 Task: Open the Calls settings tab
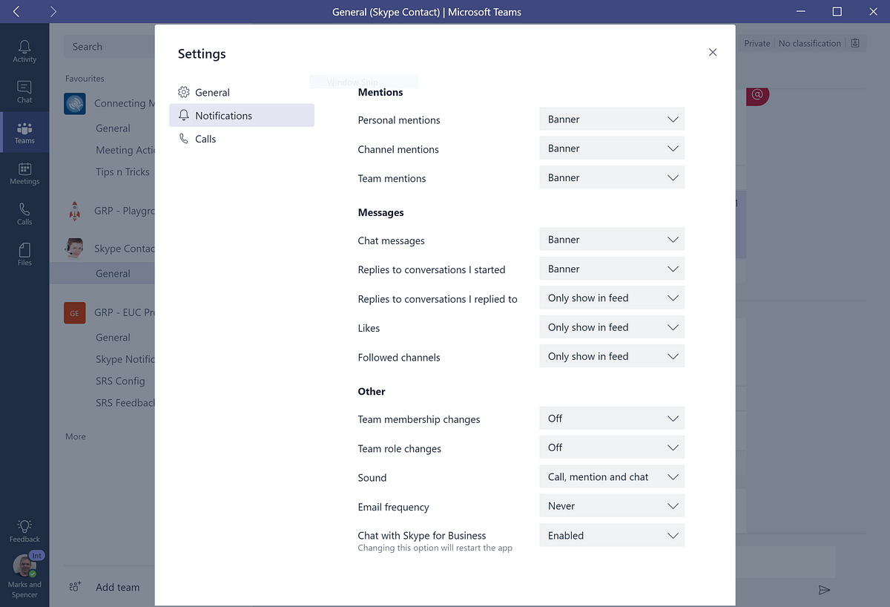click(x=242, y=139)
